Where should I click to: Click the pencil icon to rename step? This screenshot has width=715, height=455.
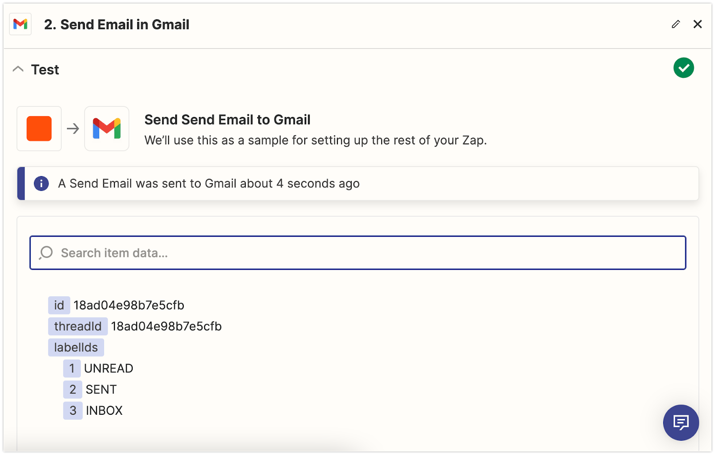pyautogui.click(x=676, y=24)
